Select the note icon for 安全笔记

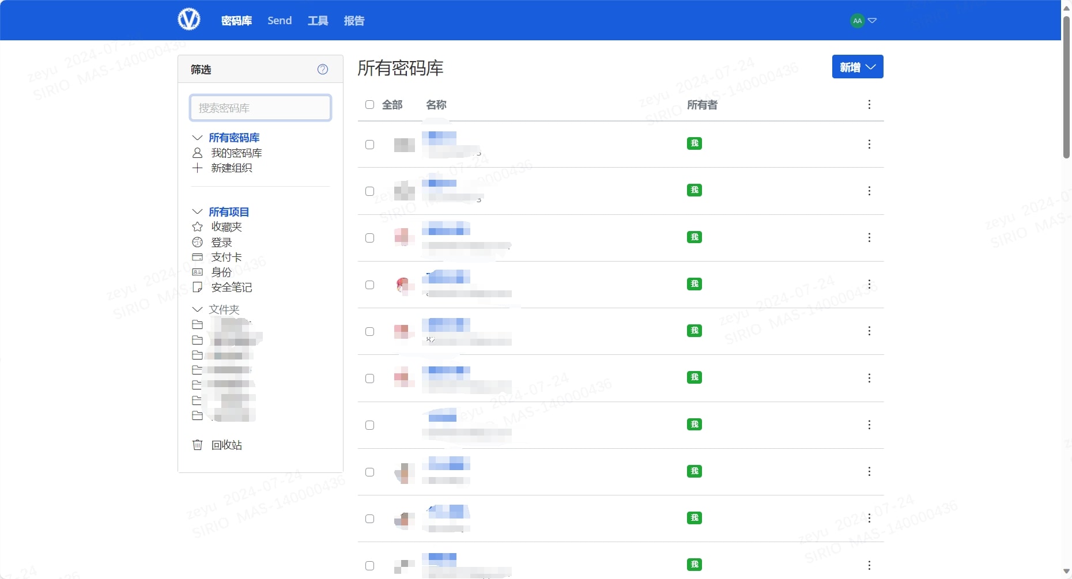pyautogui.click(x=197, y=287)
